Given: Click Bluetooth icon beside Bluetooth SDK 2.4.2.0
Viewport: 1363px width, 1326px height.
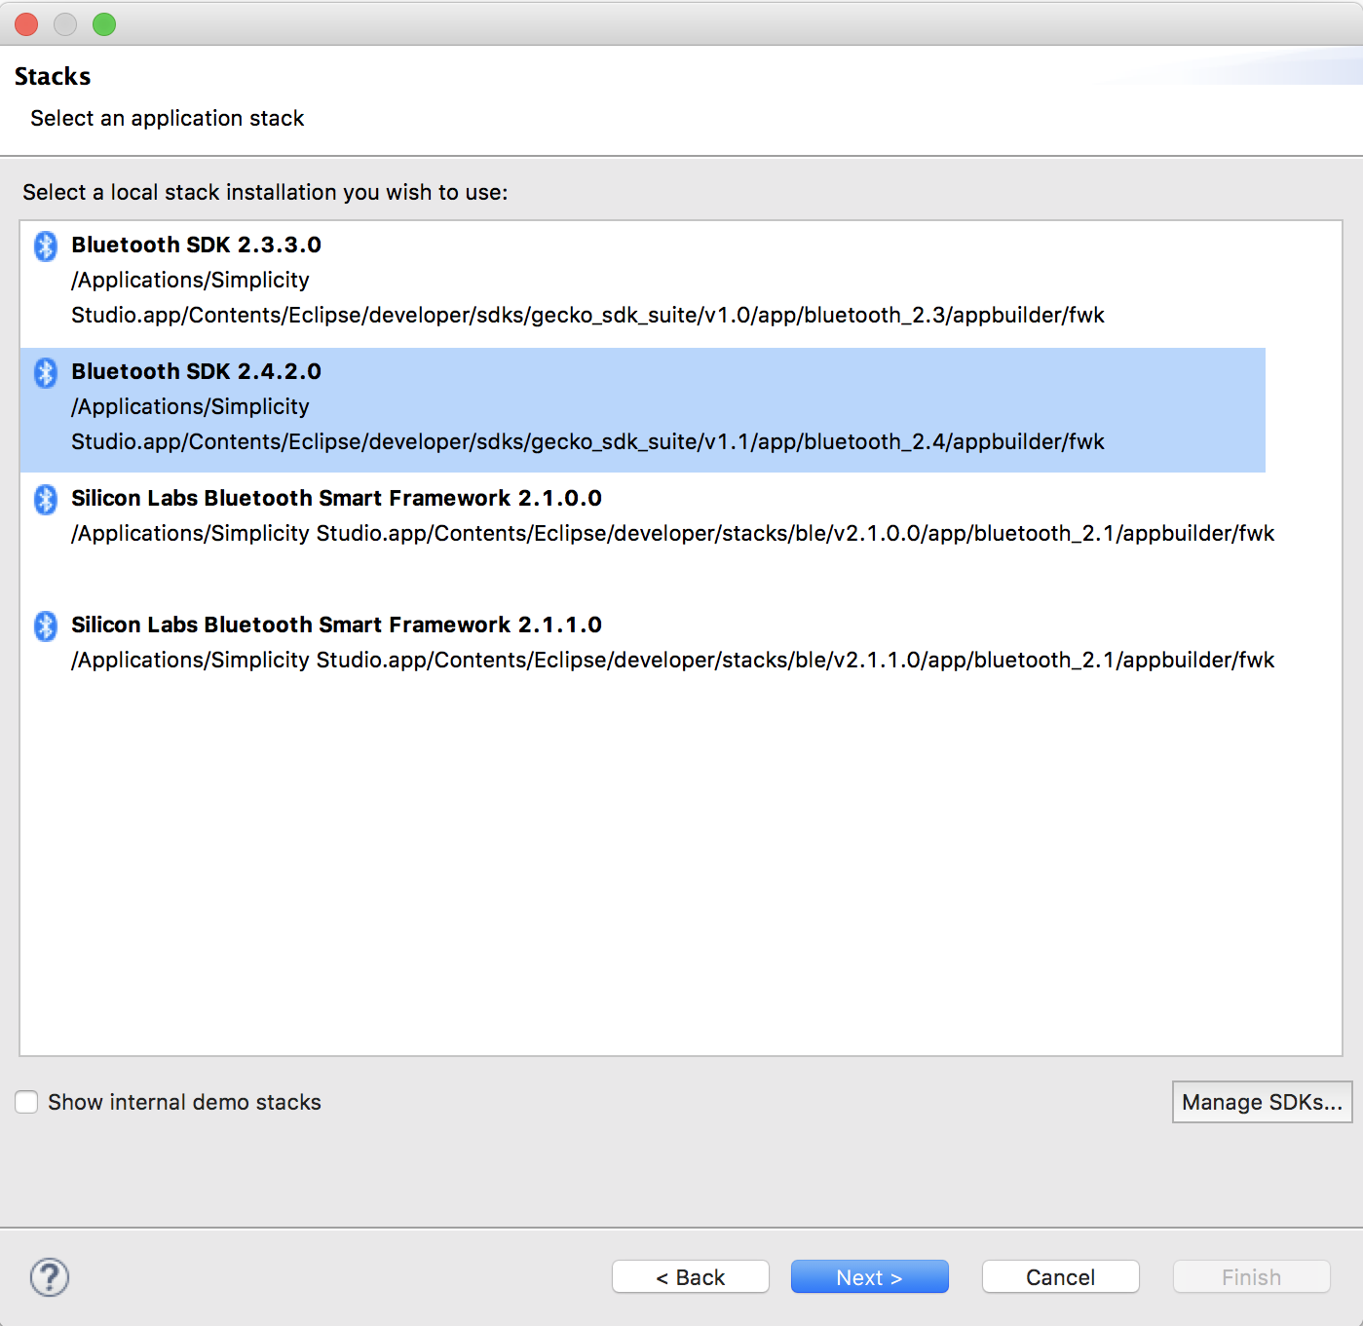Looking at the screenshot, I should 46,372.
